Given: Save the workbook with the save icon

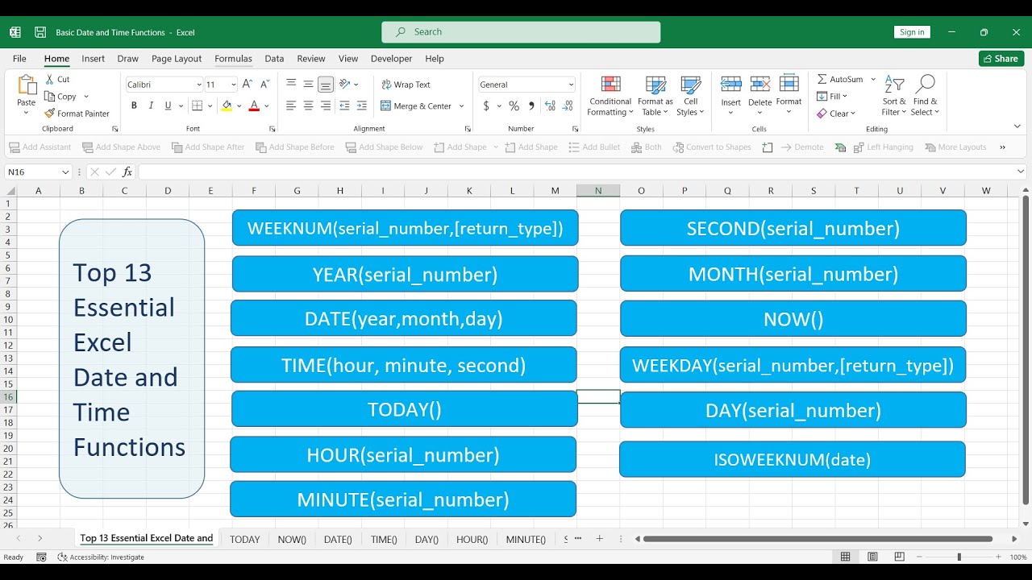Looking at the screenshot, I should coord(40,32).
